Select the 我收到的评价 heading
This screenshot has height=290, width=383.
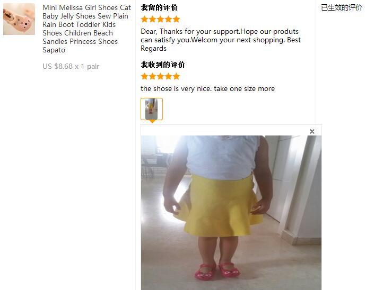pyautogui.click(x=163, y=65)
